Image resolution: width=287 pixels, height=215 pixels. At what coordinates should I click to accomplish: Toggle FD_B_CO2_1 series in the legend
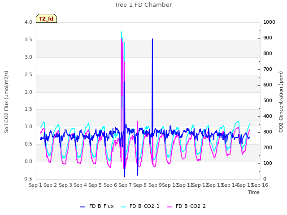click(x=140, y=206)
